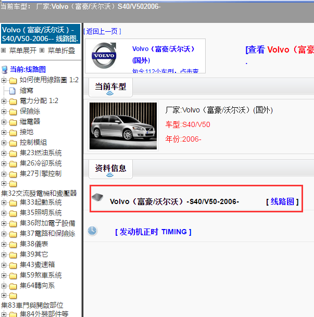Click the folder icon for 集36附加電子設備
The height and width of the screenshot is (317, 314).
[13, 224]
